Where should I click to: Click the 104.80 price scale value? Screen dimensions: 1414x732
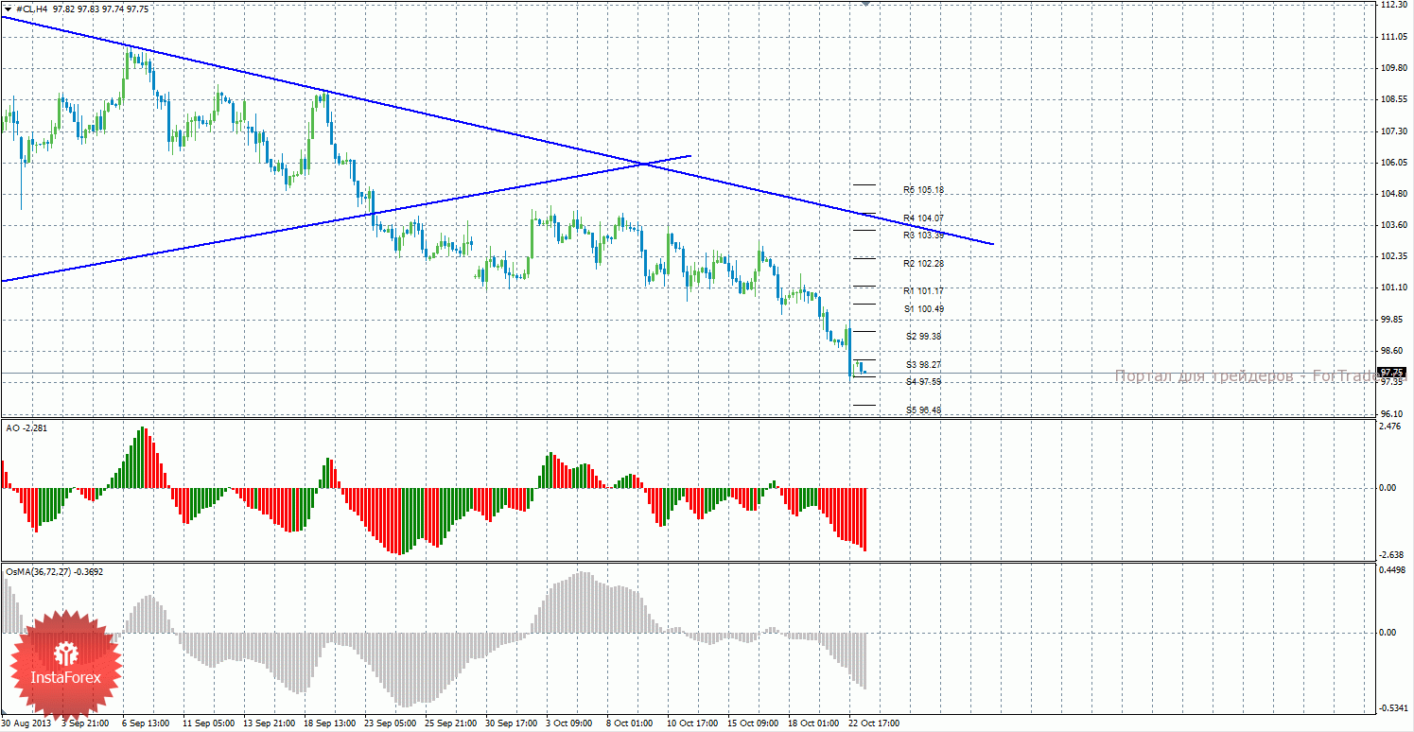pos(1393,194)
